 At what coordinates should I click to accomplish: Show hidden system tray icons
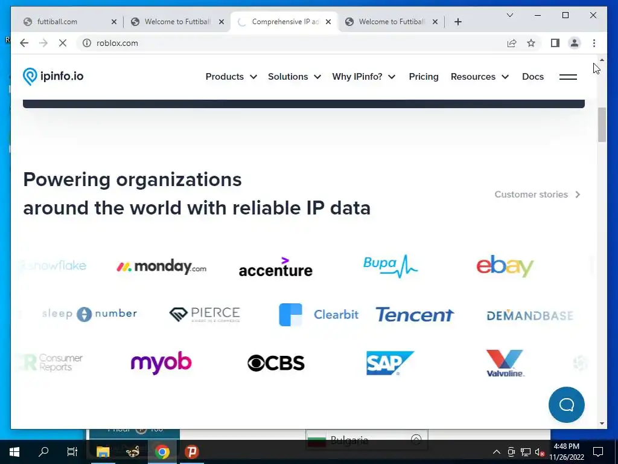click(x=497, y=452)
